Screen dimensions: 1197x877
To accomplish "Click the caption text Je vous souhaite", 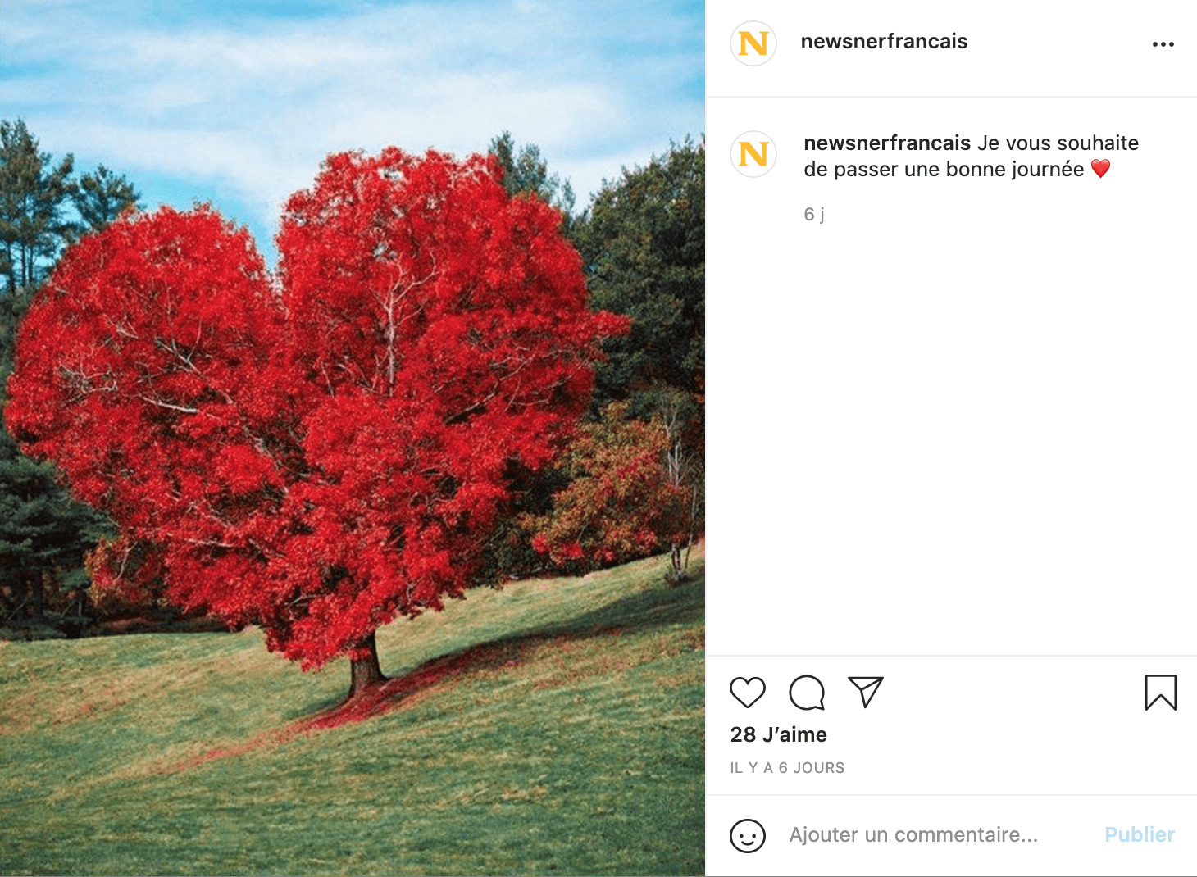I will 1058,143.
